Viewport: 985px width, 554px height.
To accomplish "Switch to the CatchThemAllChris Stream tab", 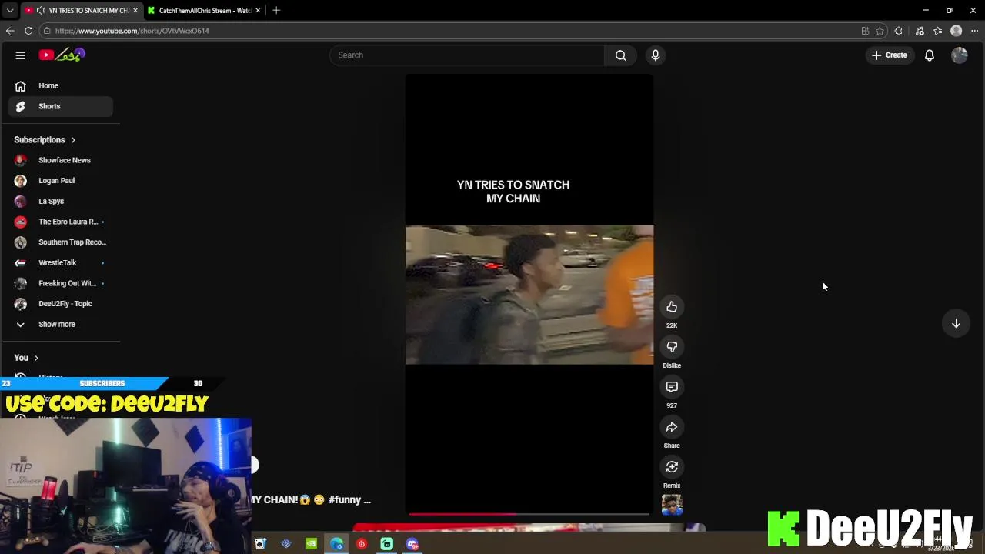I will (x=204, y=10).
